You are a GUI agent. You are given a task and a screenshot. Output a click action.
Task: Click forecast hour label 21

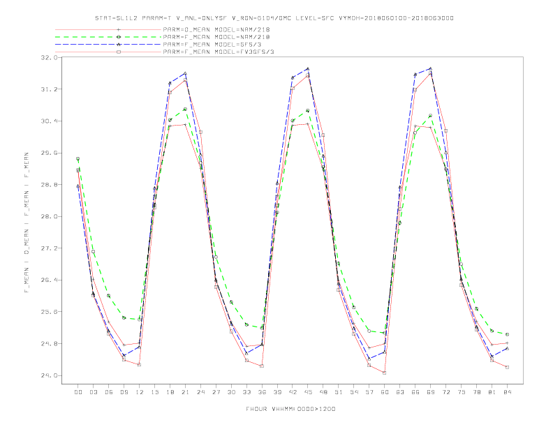(x=185, y=392)
